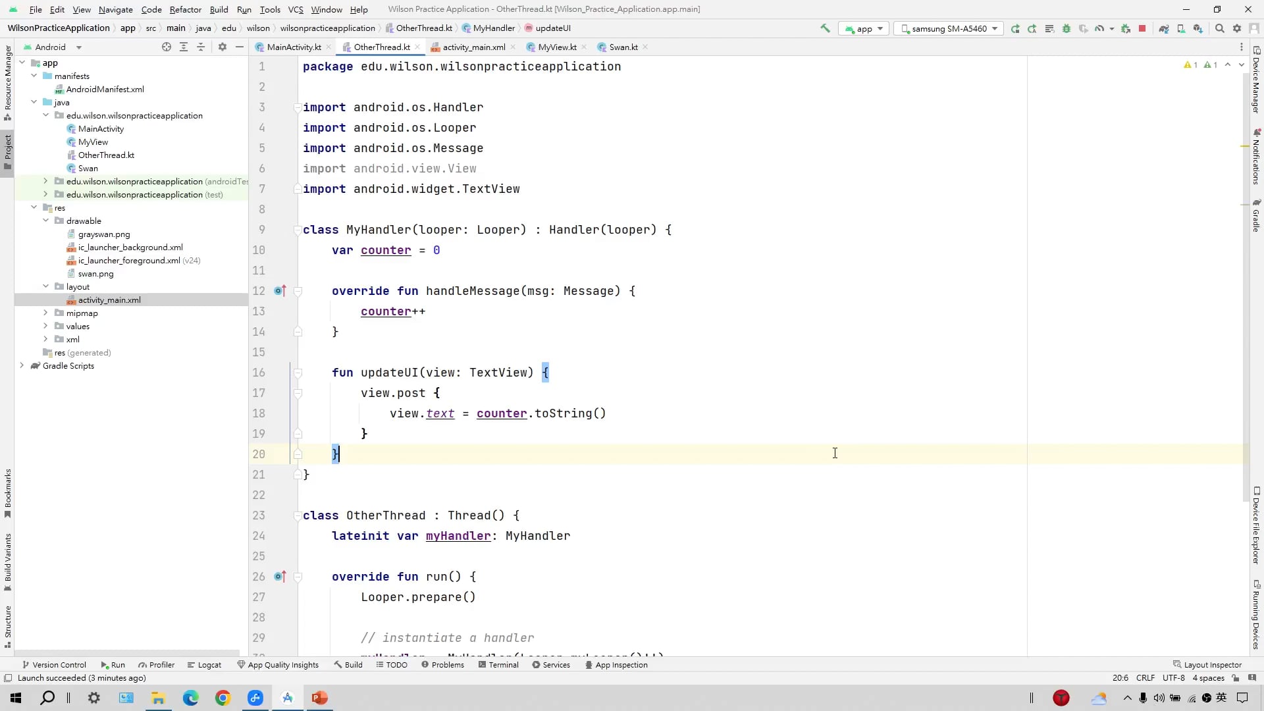Click the override gutter icon beside handleMessage
Screen dimensions: 1264x711
click(280, 291)
